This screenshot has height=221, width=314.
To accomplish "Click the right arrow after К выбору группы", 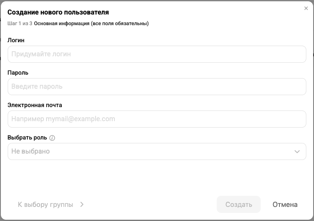I will [82, 204].
